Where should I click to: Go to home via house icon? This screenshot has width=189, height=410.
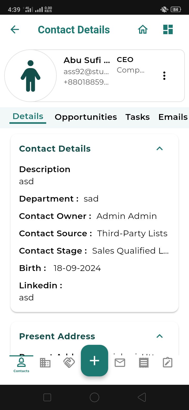pyautogui.click(x=143, y=29)
